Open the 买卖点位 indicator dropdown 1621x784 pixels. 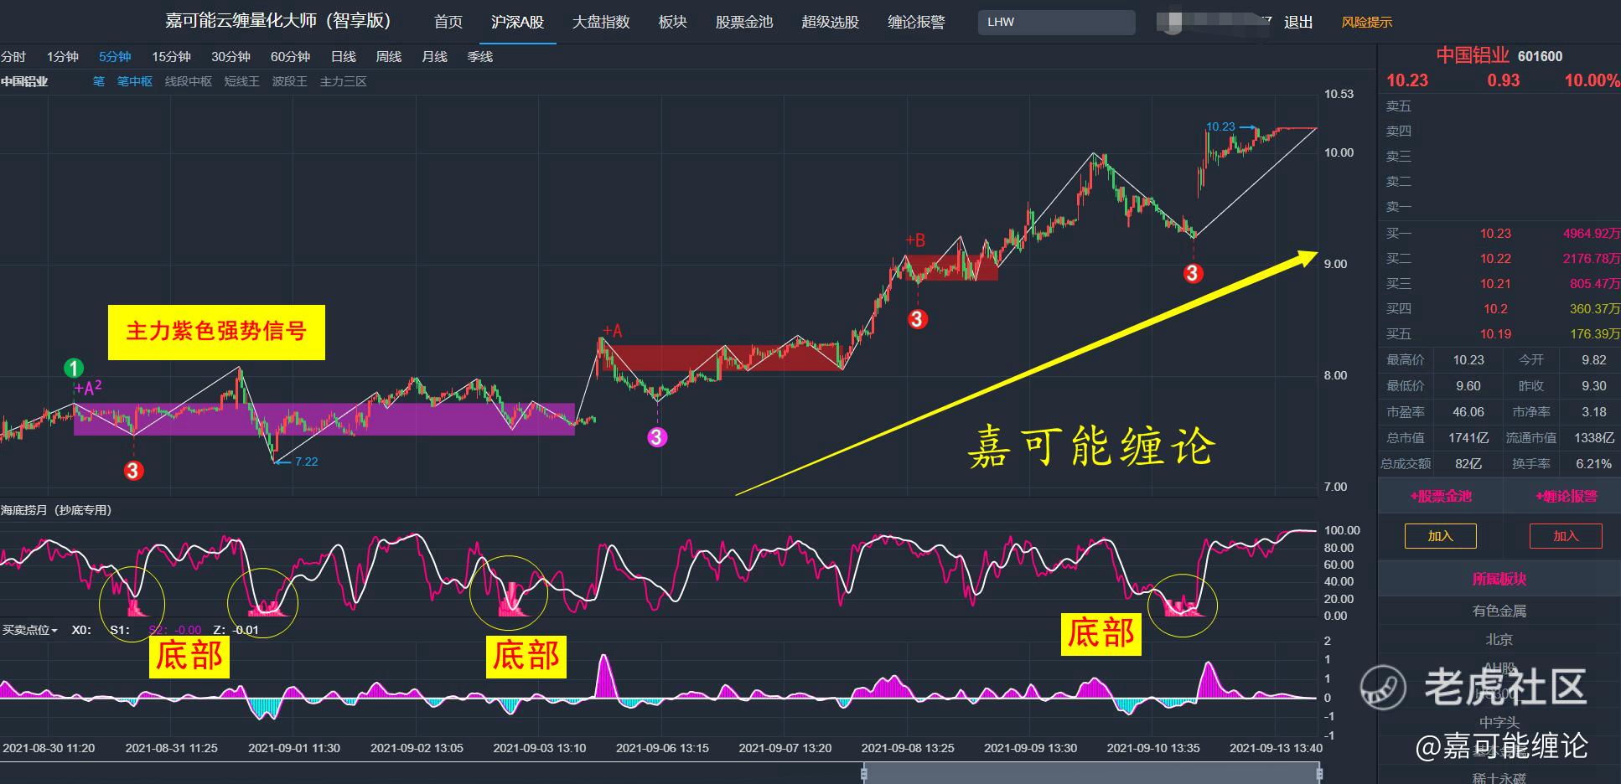click(30, 630)
